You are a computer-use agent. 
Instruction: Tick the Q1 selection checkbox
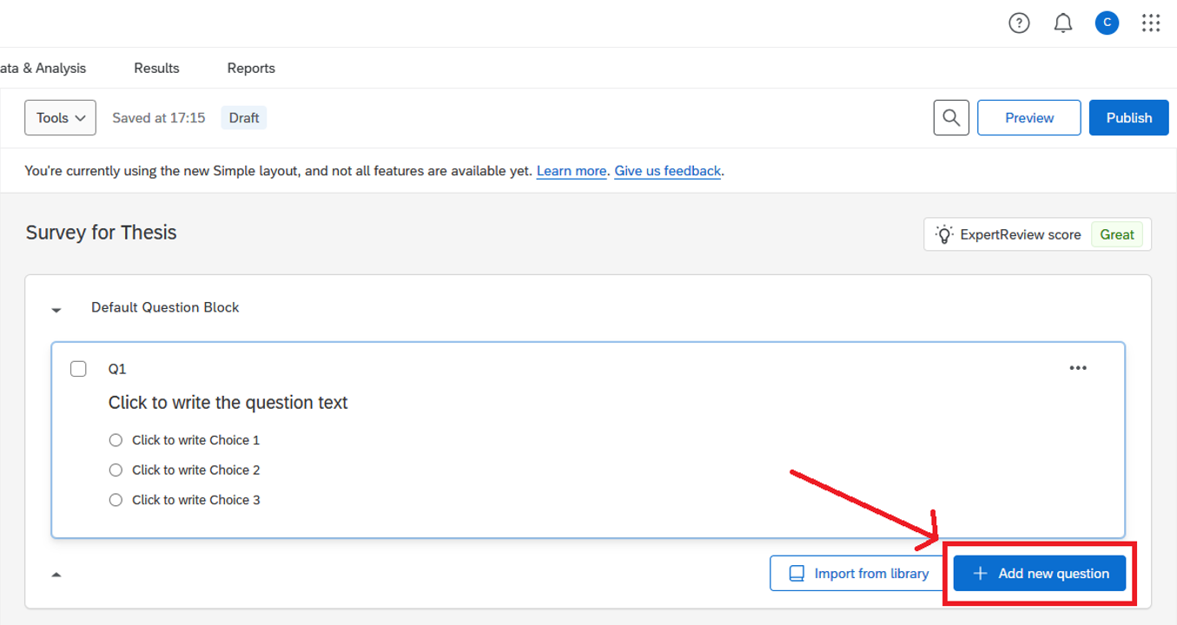(78, 369)
